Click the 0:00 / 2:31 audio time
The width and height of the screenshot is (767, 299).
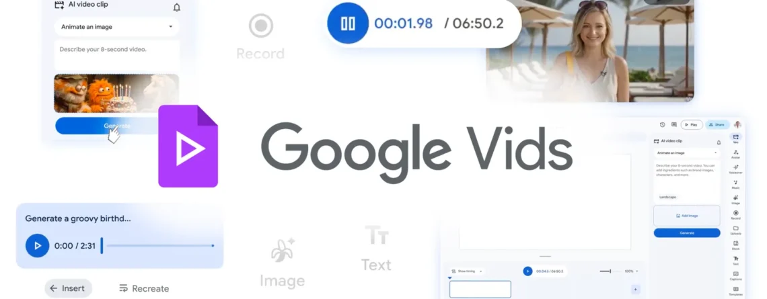coord(75,246)
